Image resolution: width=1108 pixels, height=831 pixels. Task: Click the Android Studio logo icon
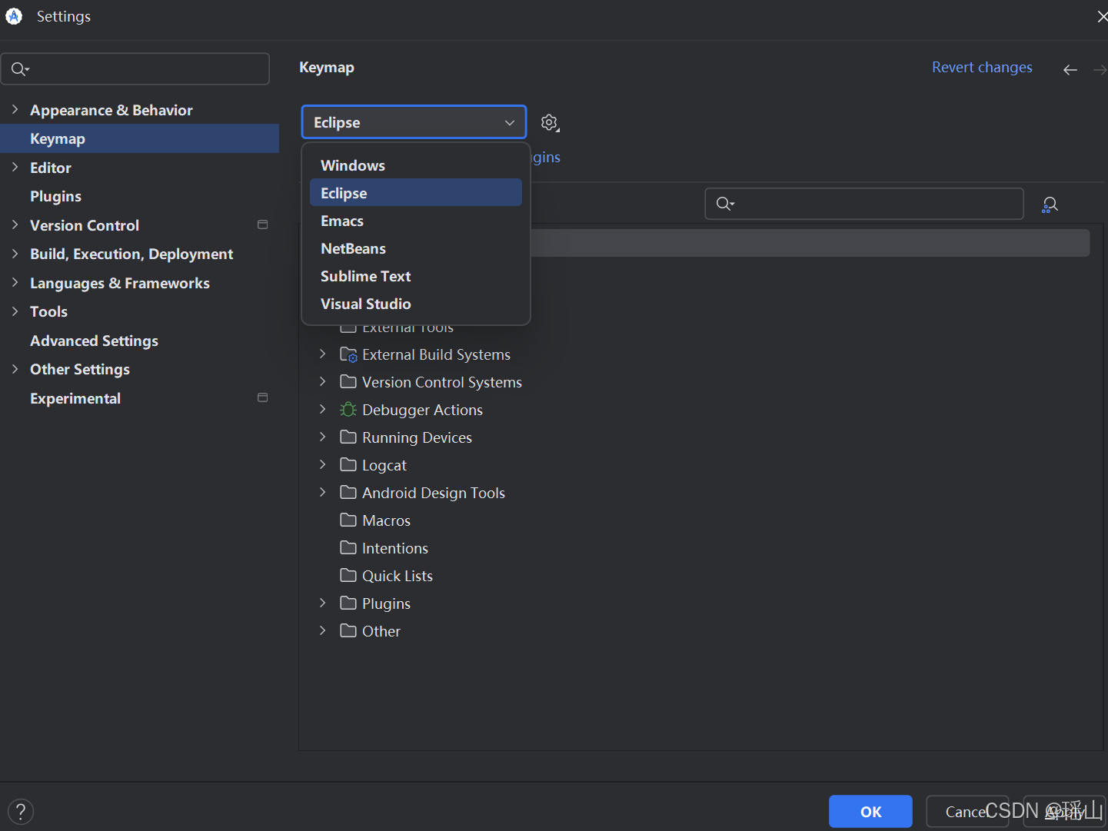tap(14, 16)
